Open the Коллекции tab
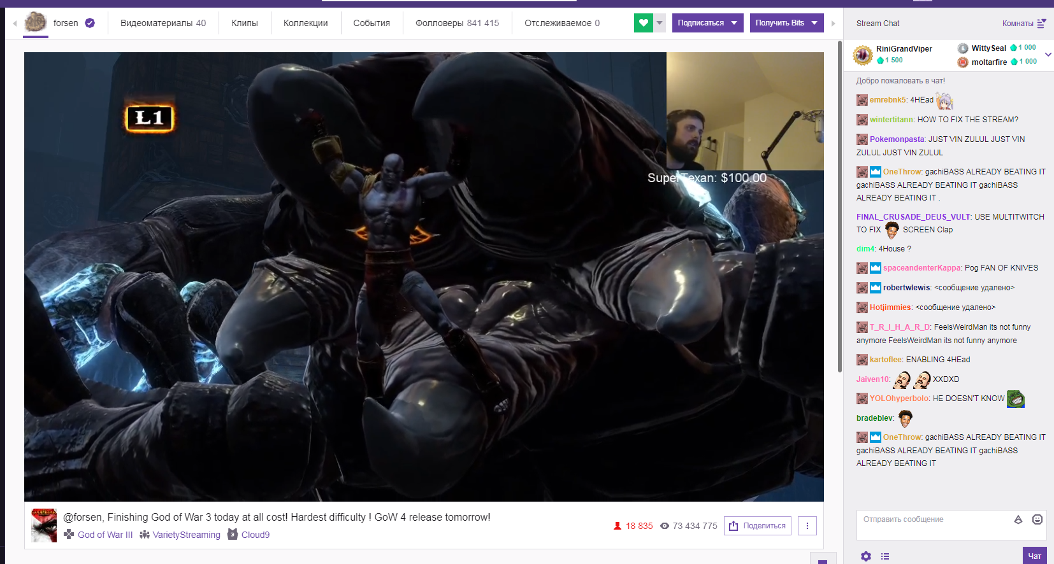This screenshot has width=1054, height=564. tap(306, 23)
